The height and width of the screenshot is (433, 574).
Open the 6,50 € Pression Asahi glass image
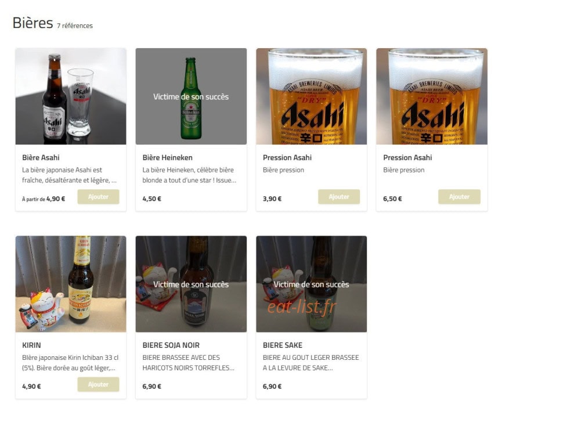coord(432,96)
